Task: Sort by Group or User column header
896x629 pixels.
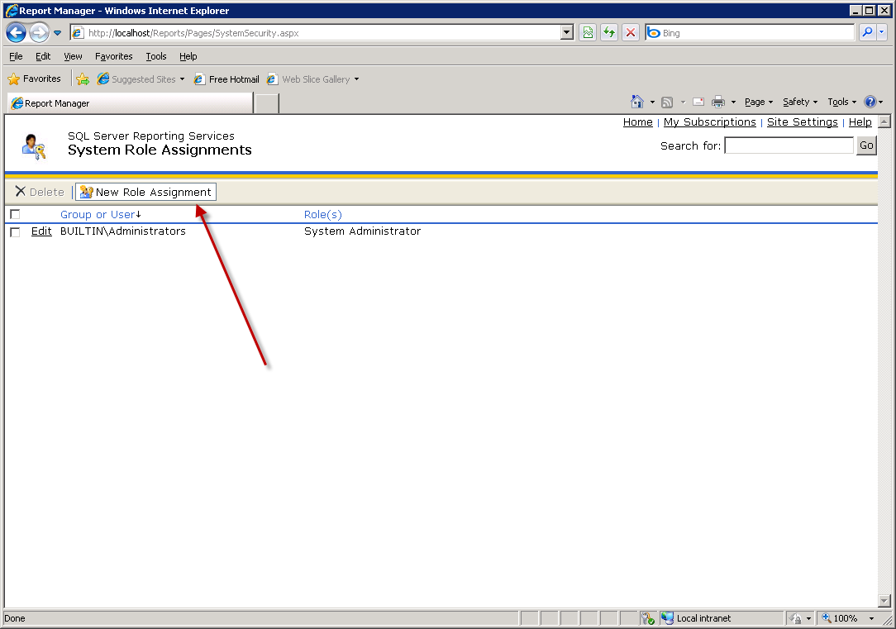Action: pos(97,215)
